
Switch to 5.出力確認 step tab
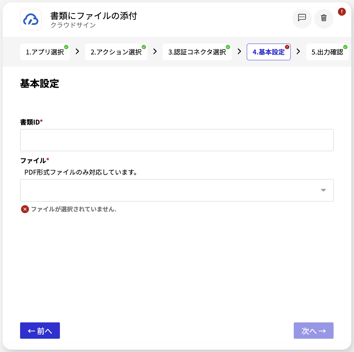pyautogui.click(x=327, y=52)
